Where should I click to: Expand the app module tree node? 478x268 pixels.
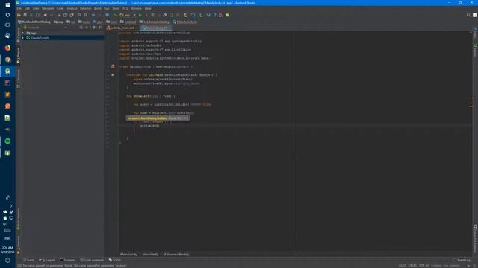coord(23,33)
